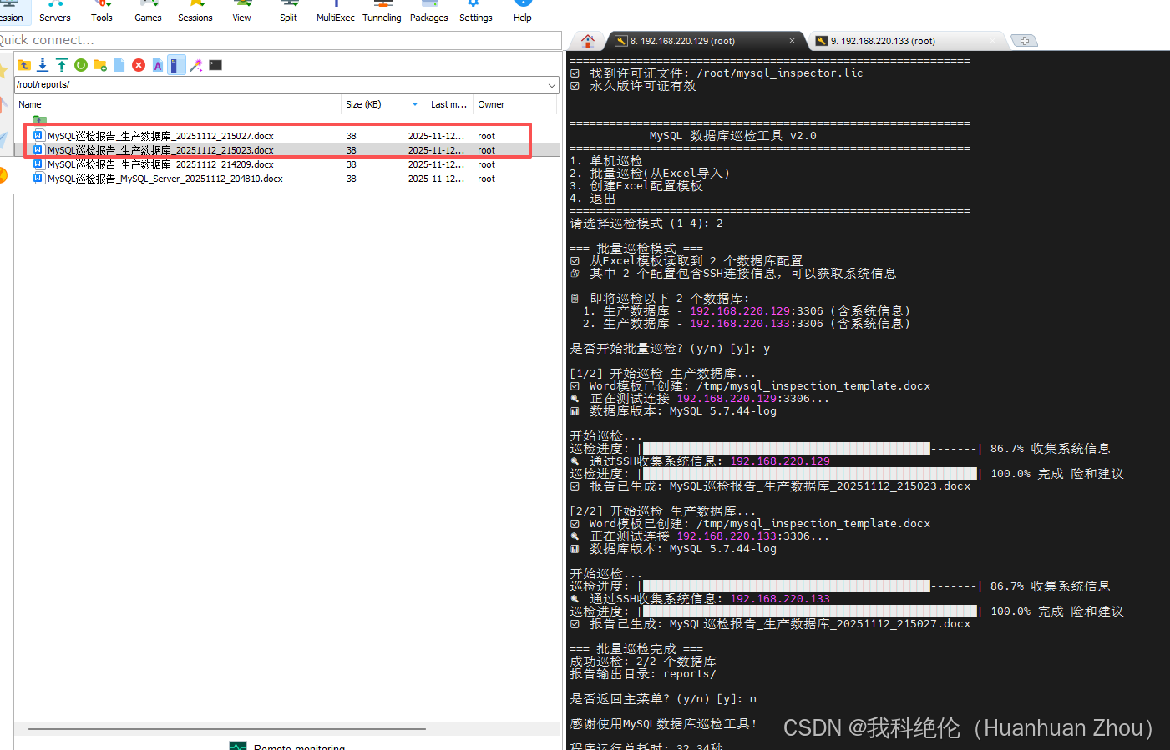Select file MySQL巡检报告_生产数据库_20251112_215027.docx

pyautogui.click(x=160, y=136)
